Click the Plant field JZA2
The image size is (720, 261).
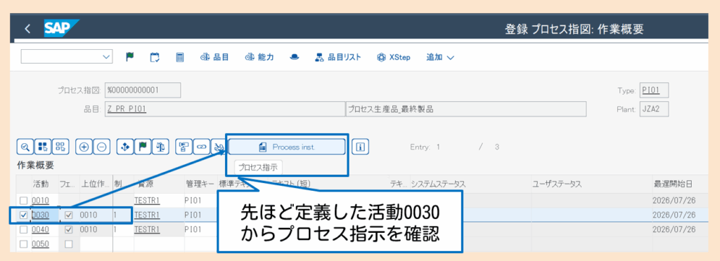click(x=654, y=109)
